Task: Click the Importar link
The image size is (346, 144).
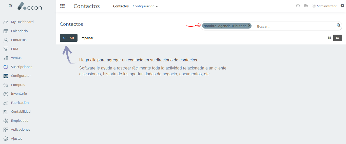Action: click(87, 38)
